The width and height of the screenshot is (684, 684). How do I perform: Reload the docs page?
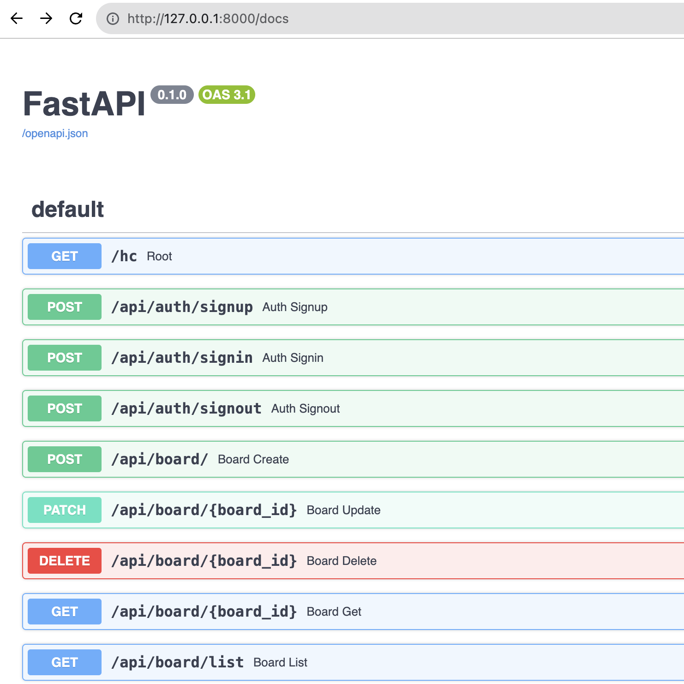[76, 18]
